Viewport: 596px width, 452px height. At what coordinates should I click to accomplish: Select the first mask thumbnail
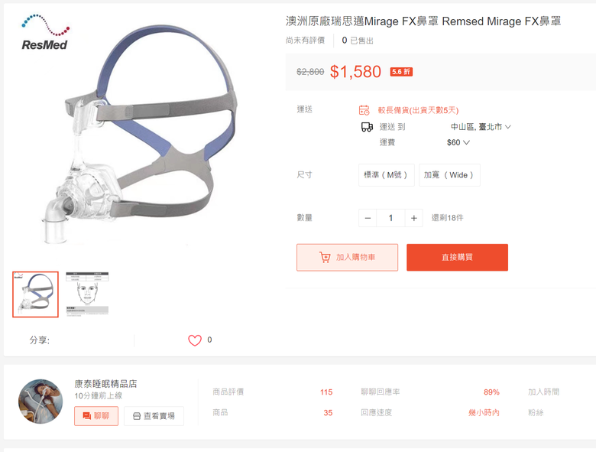(35, 294)
